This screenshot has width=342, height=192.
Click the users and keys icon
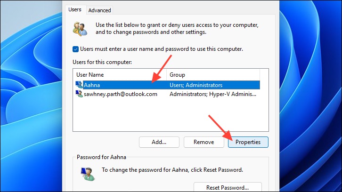pyautogui.click(x=80, y=29)
